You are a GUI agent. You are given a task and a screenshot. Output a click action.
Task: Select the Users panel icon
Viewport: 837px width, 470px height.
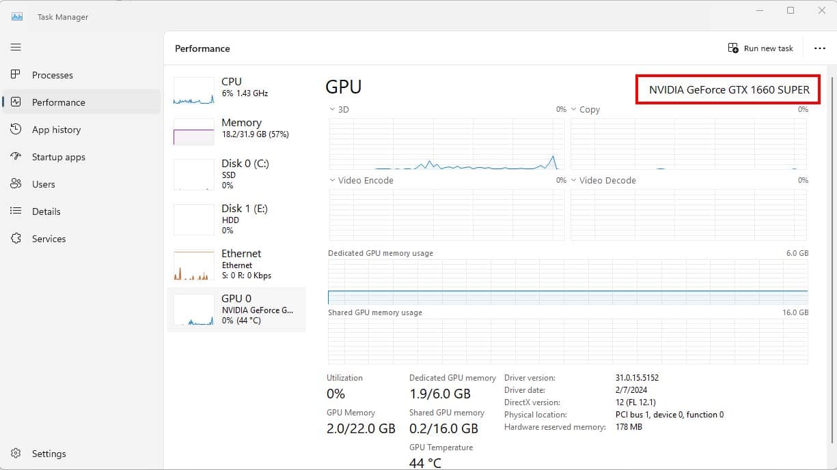click(16, 184)
